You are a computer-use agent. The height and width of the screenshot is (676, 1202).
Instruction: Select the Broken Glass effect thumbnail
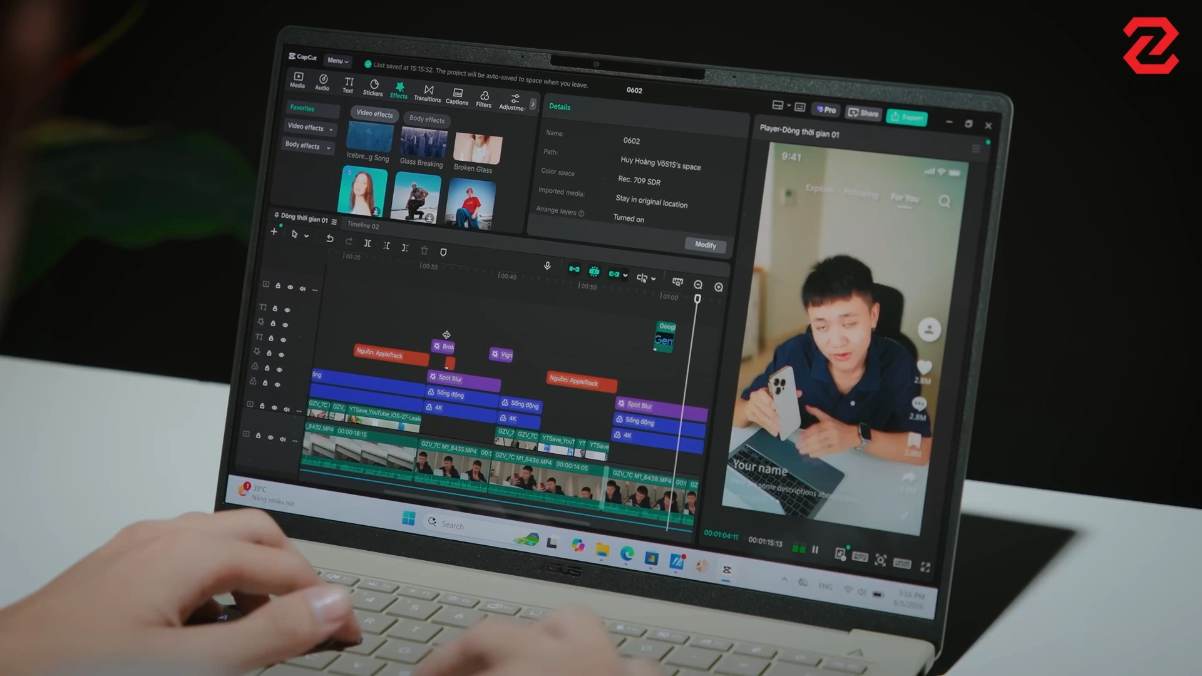[478, 149]
